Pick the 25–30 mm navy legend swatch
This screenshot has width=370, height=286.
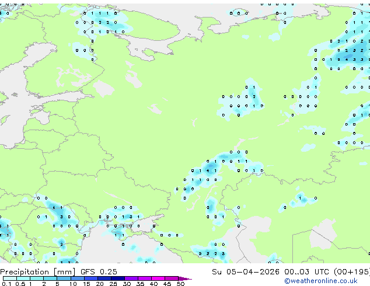(x=118, y=278)
